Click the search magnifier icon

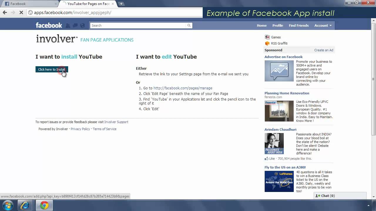coord(189,25)
